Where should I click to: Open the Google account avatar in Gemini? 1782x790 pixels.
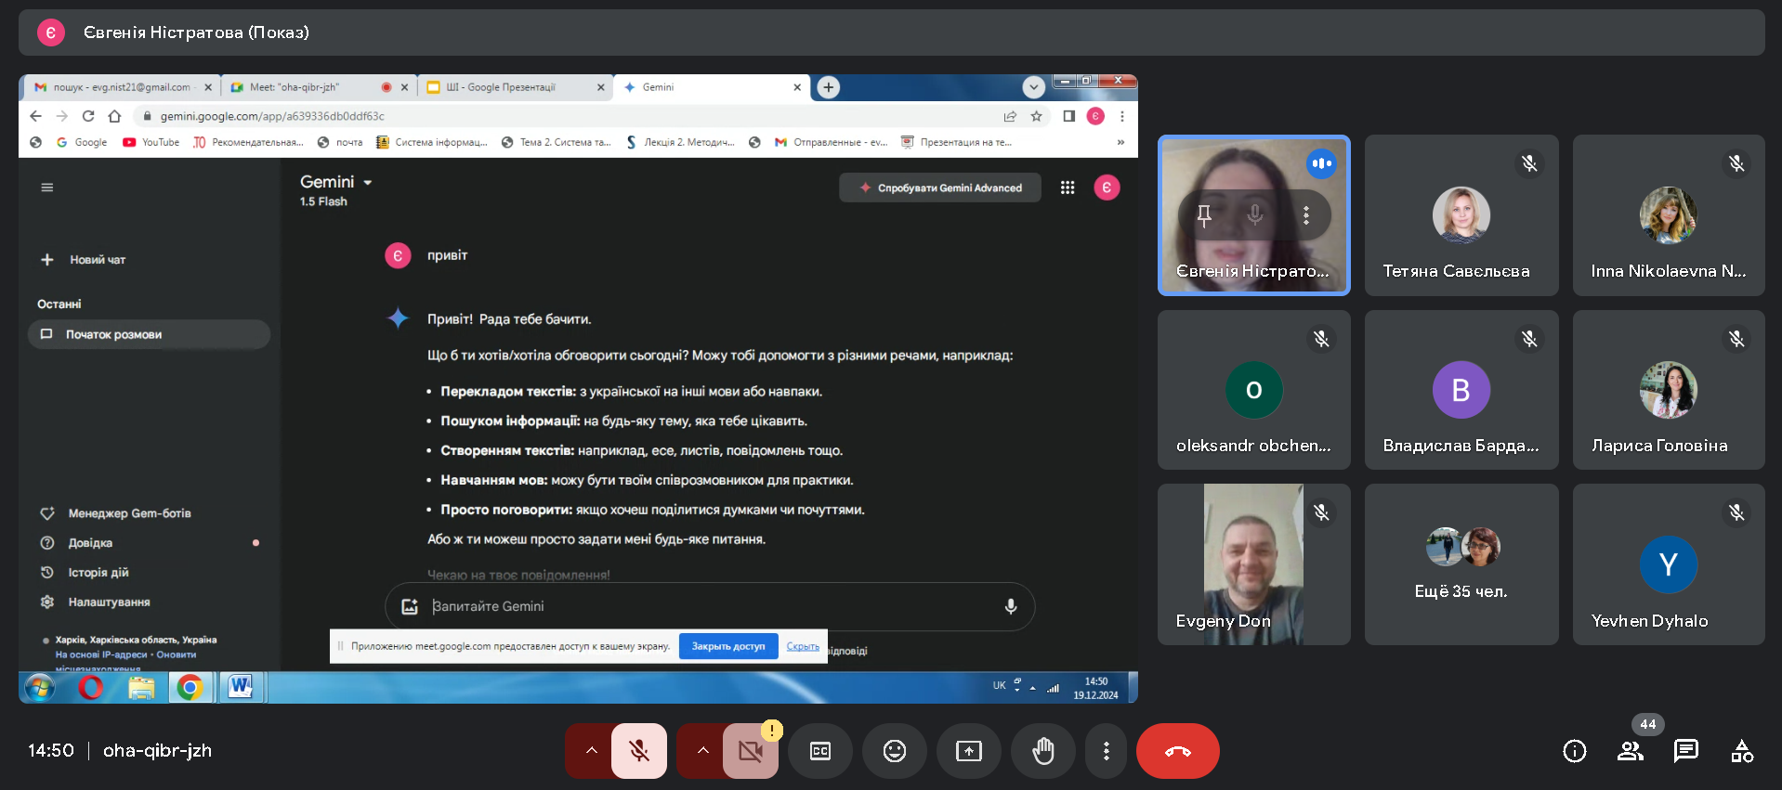(1107, 188)
